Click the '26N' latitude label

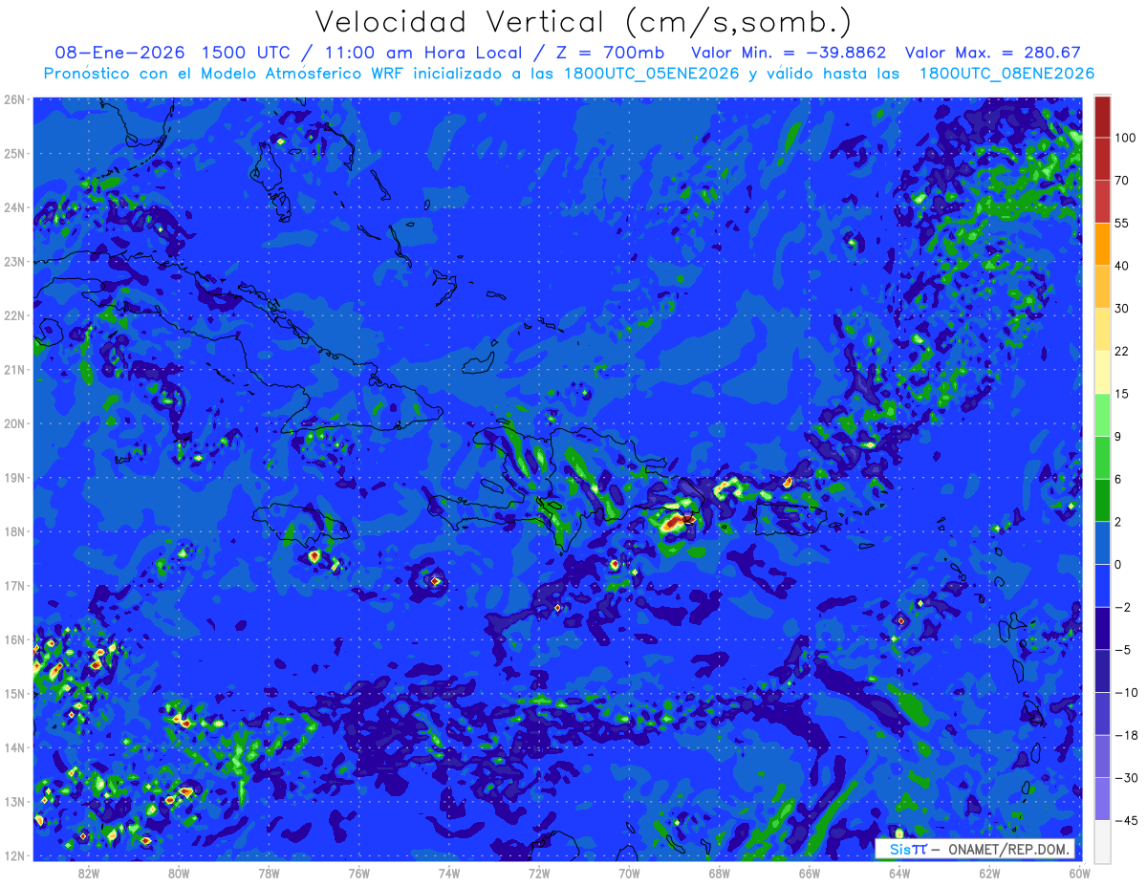[14, 99]
